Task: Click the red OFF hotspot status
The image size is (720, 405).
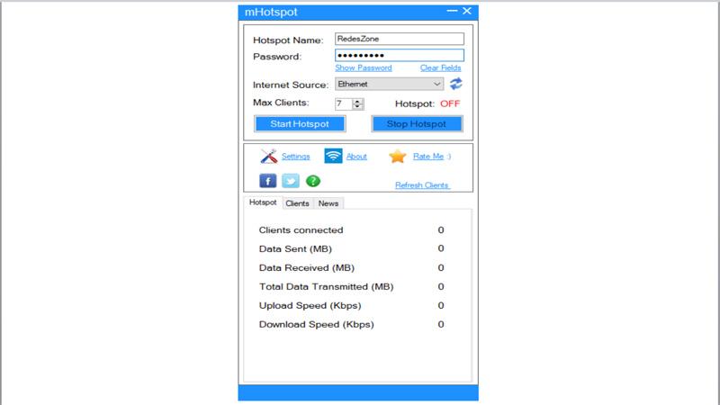Action: pos(450,103)
